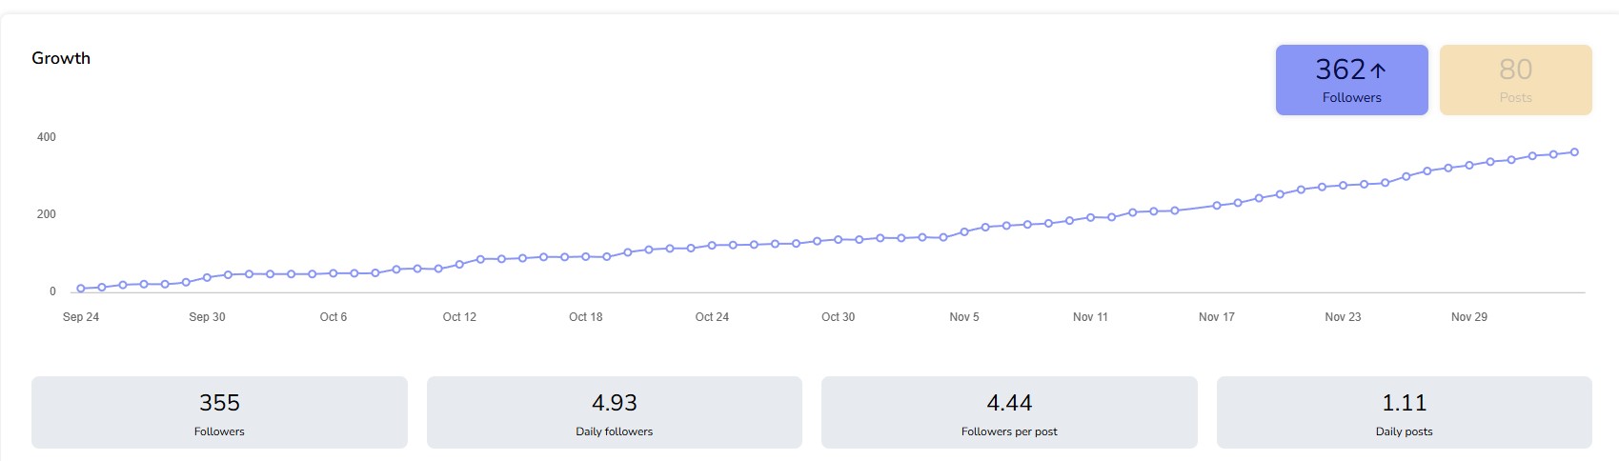Click the Growth chart heading
The image size is (1619, 461).
[x=61, y=58]
